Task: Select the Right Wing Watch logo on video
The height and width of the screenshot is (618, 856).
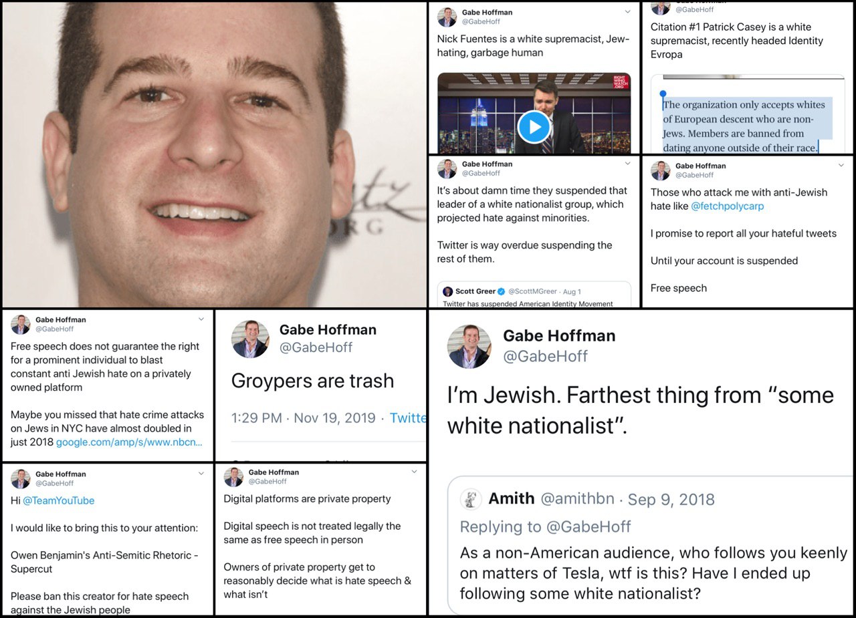Action: pyautogui.click(x=621, y=83)
